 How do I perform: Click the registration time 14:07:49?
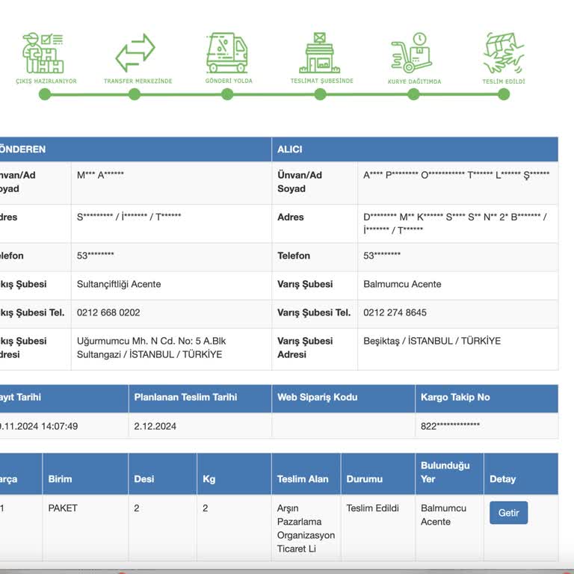click(59, 426)
